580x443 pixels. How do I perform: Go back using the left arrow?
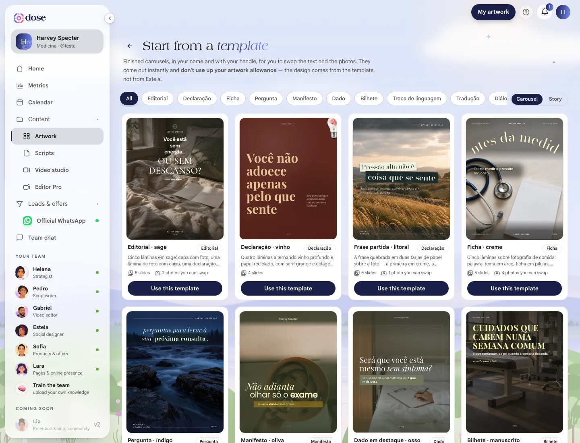130,46
